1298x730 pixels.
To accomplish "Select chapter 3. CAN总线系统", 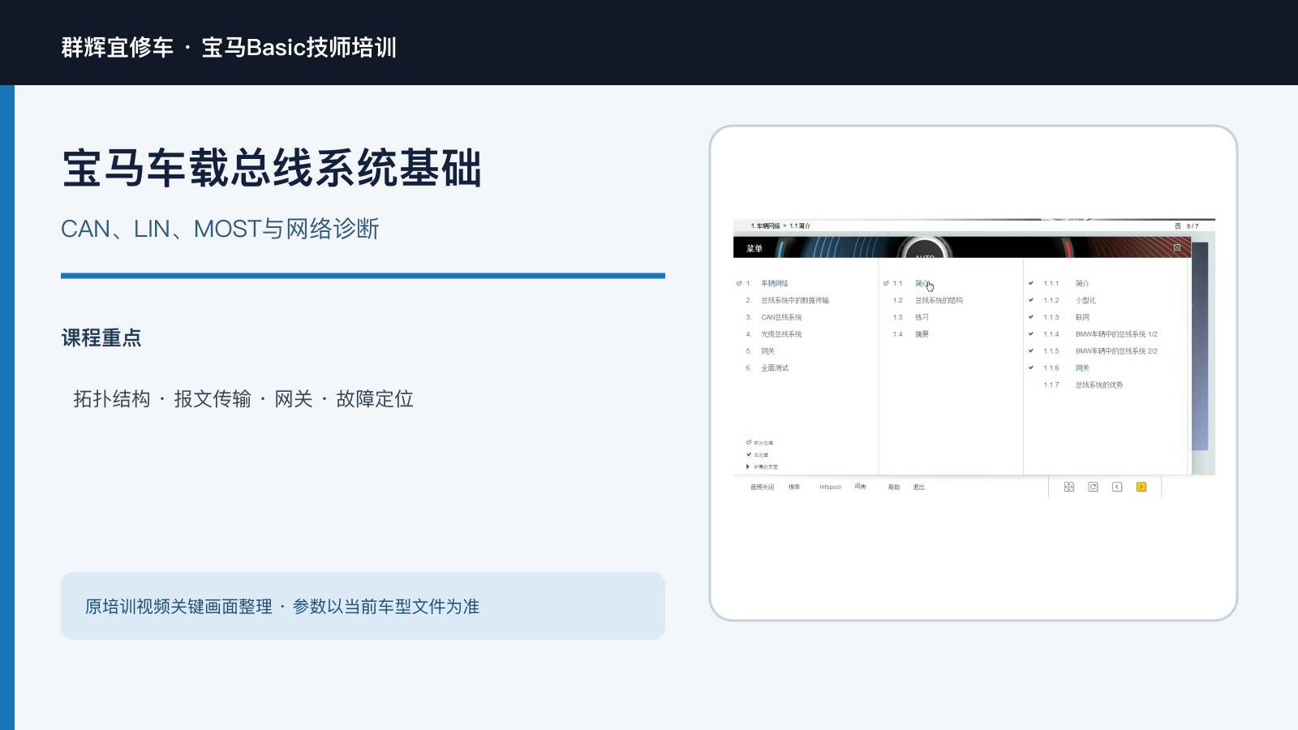I will click(x=773, y=317).
